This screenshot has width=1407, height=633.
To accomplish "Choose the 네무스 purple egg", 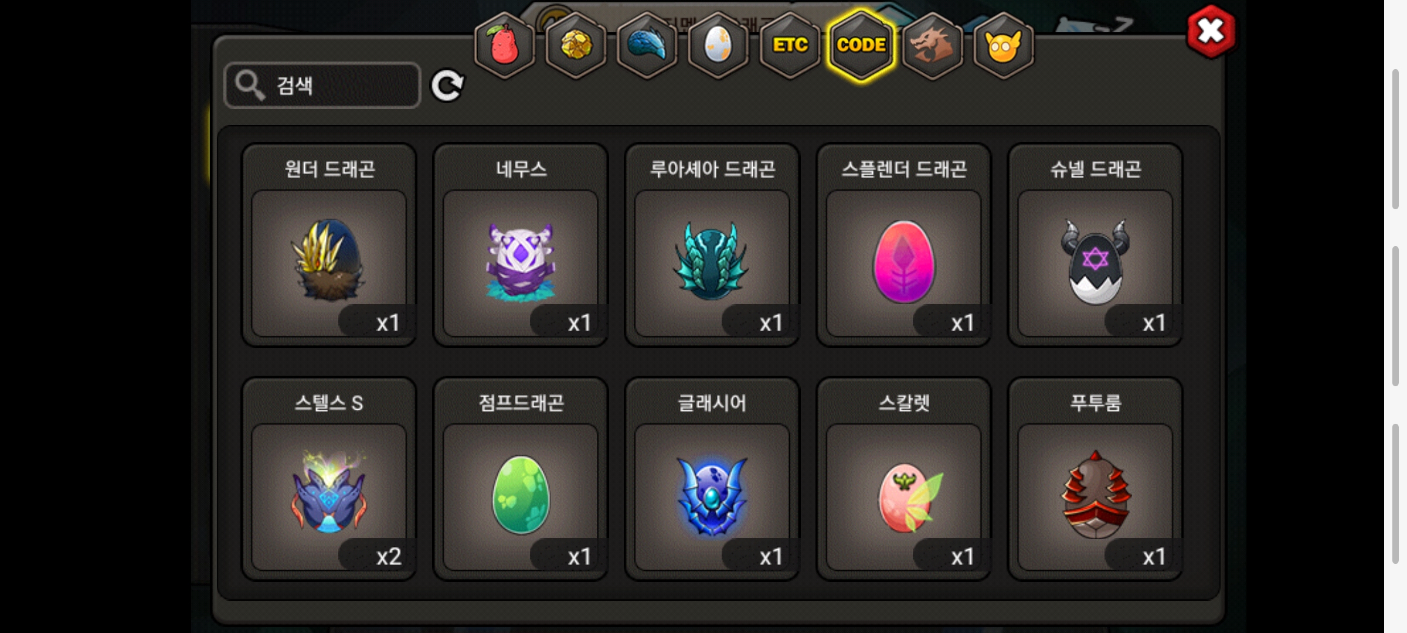I will pos(521,245).
